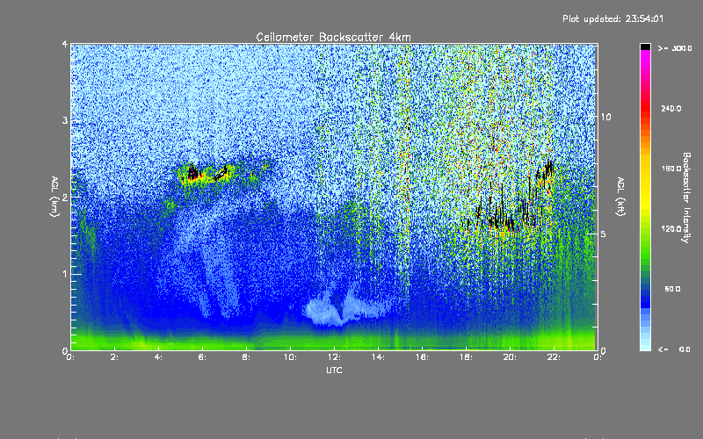Image resolution: width=703 pixels, height=439 pixels.
Task: Click the '60.0' colorbar value
Action: coord(672,289)
